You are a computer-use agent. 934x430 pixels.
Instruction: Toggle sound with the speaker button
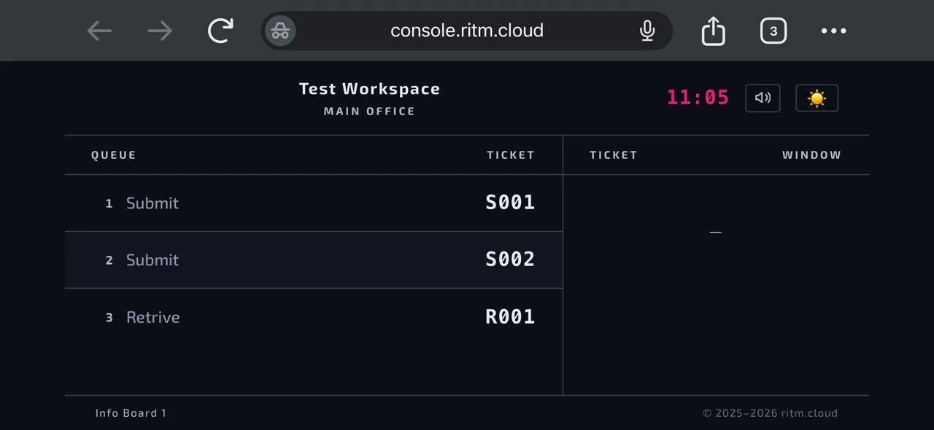[x=763, y=98]
